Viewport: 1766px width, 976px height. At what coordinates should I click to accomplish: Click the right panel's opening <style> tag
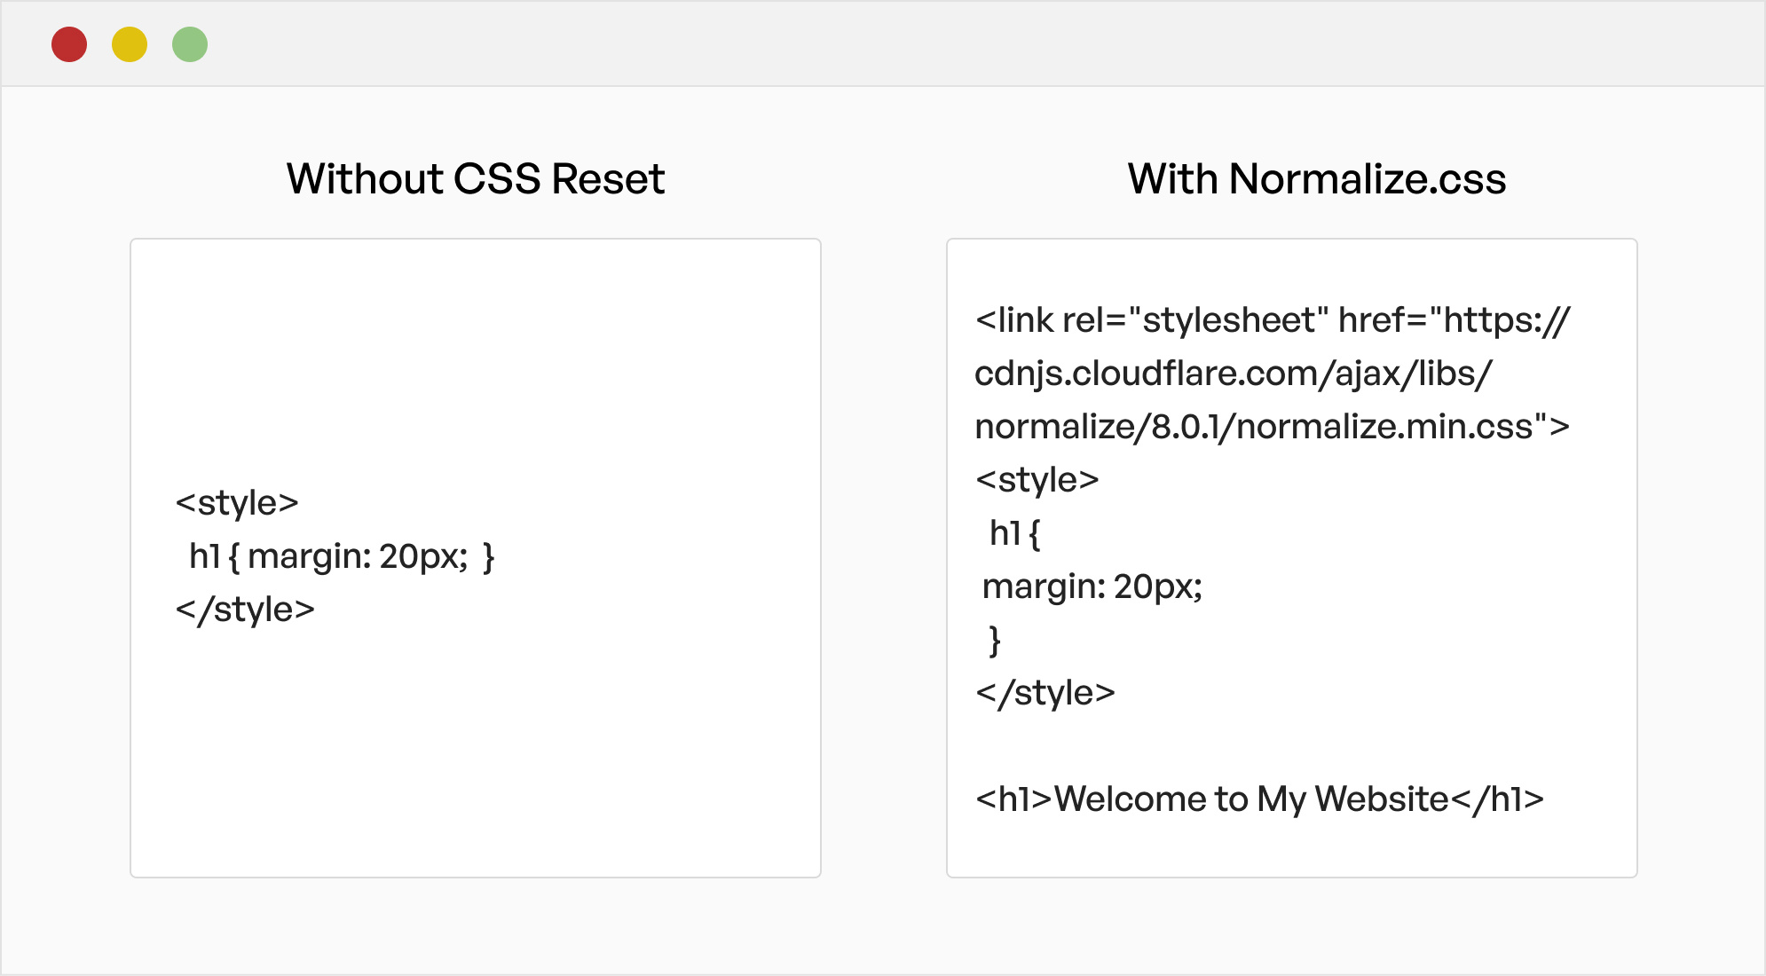pyautogui.click(x=1037, y=480)
